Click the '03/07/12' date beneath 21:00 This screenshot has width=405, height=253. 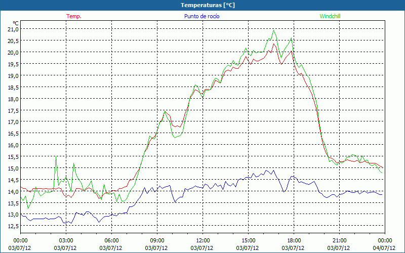(339, 248)
